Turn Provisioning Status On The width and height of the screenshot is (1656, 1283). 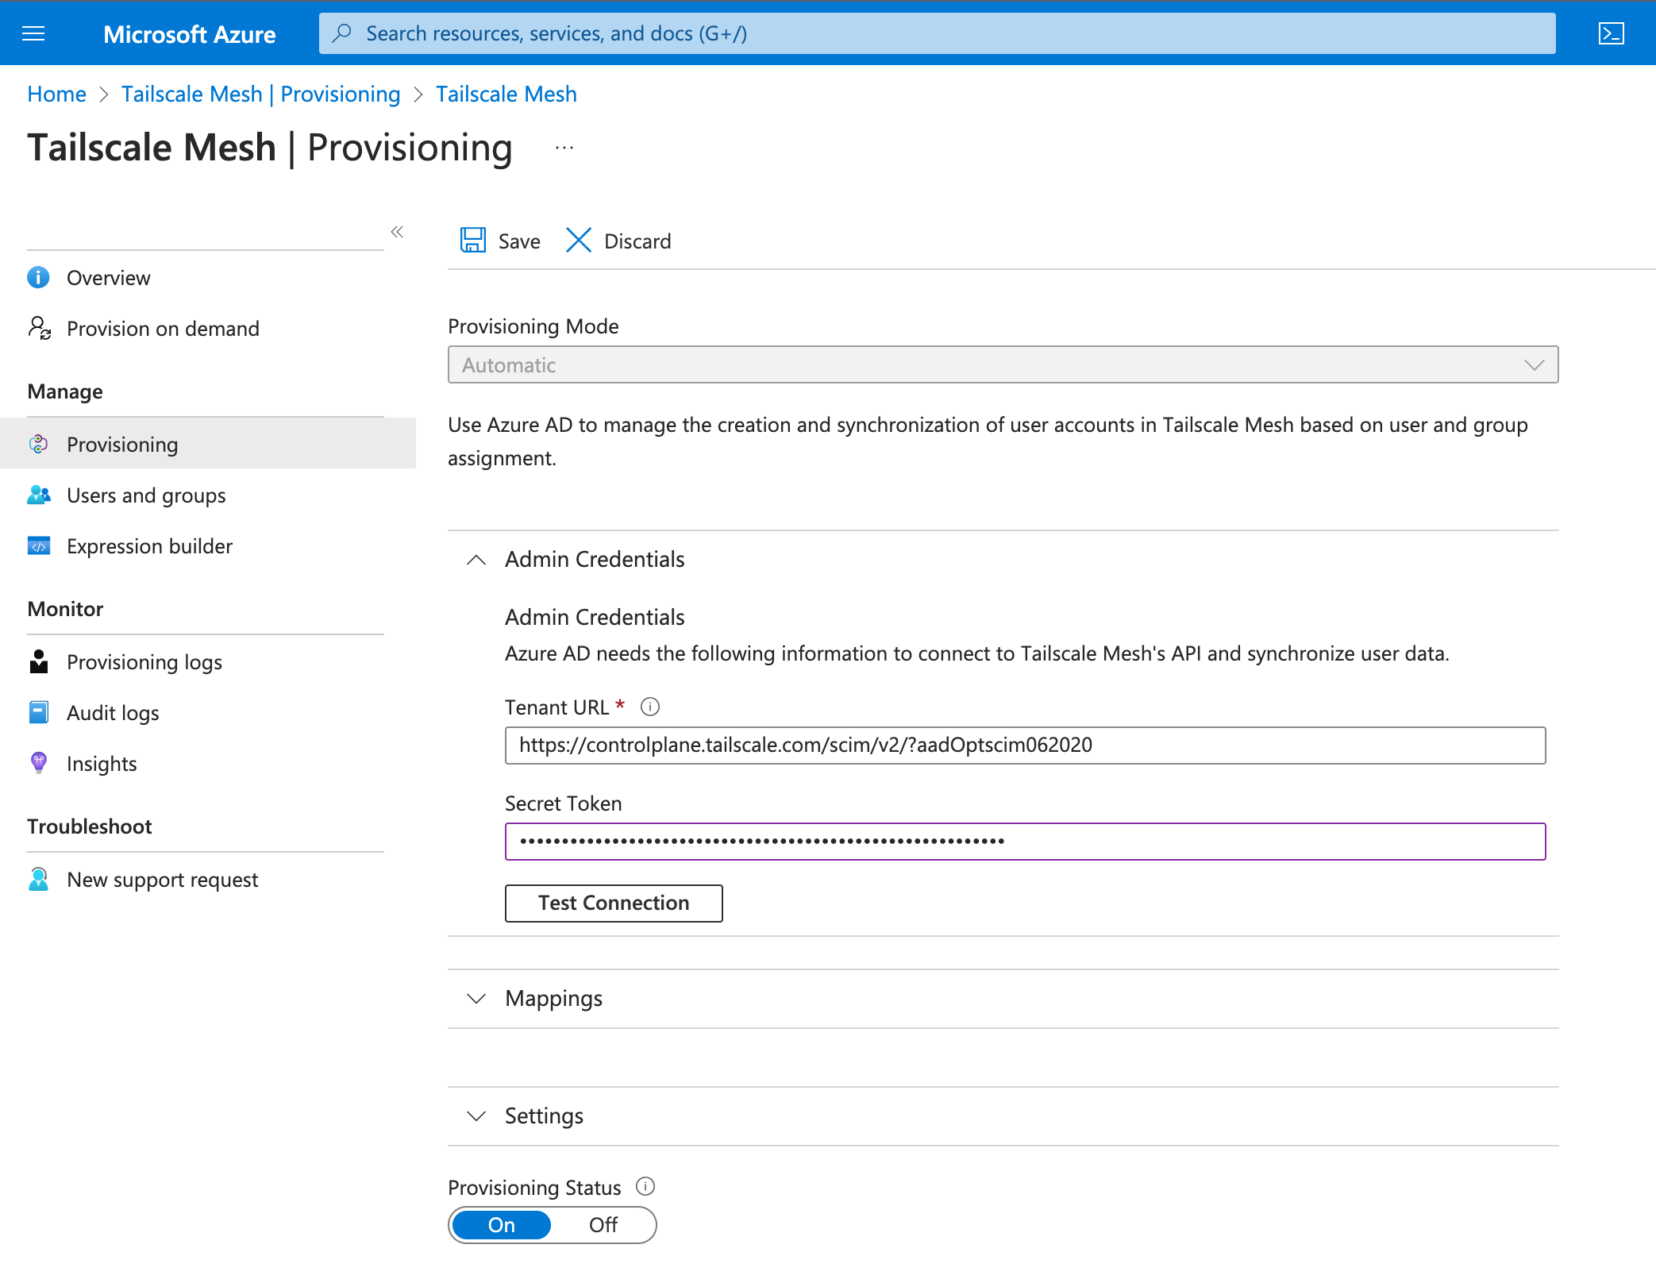pos(501,1225)
